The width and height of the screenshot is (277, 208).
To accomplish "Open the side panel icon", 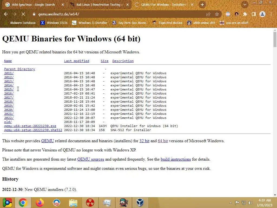I will (254, 14).
